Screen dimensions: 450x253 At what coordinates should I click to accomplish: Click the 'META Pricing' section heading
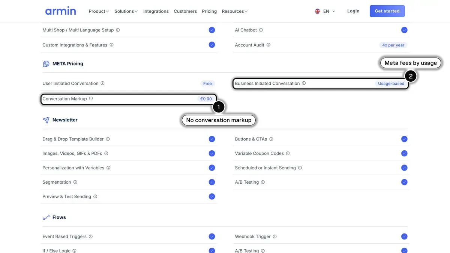pyautogui.click(x=68, y=64)
